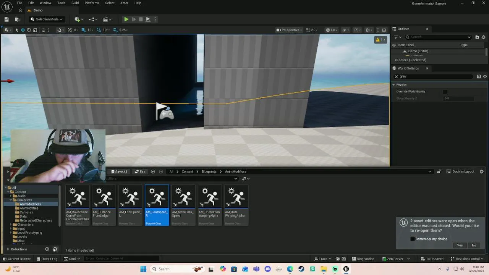The height and width of the screenshot is (275, 489).
Task: Open the Outliner filter menu
Action: click(397, 37)
